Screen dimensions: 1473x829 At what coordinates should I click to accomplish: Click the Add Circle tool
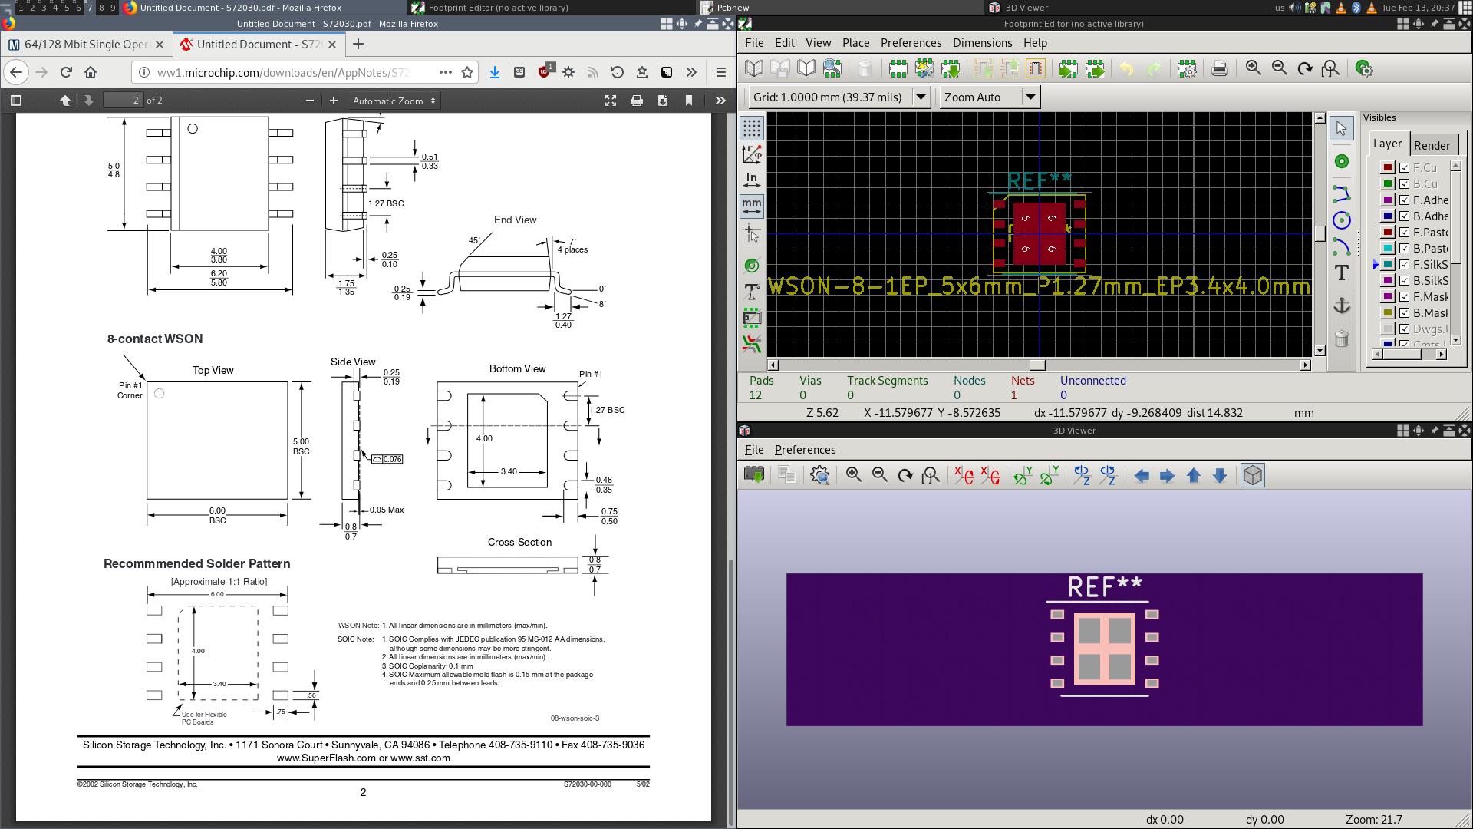coord(1341,221)
